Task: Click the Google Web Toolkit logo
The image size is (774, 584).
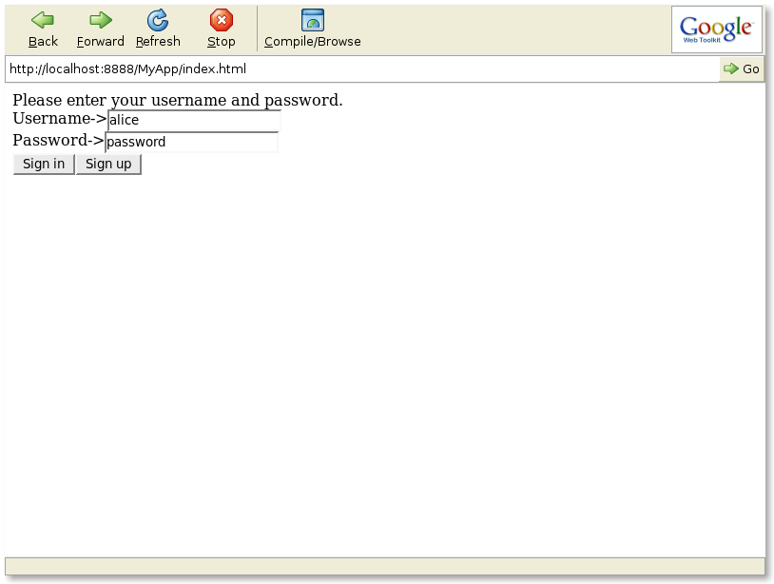Action: click(716, 29)
